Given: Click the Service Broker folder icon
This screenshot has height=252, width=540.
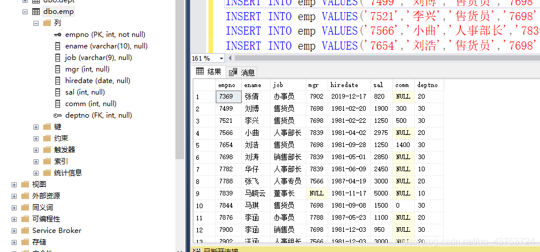Looking at the screenshot, I should (25, 231).
